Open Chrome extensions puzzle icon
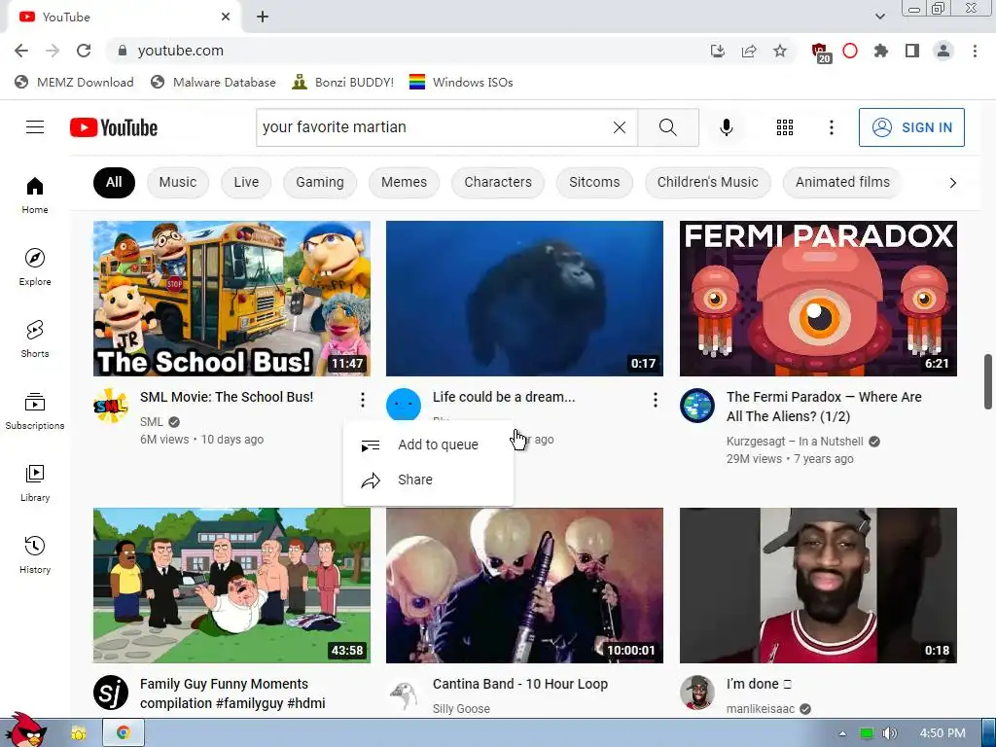The image size is (996, 747). point(880,51)
